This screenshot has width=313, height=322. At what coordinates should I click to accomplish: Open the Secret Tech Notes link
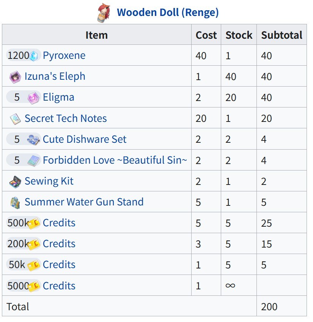click(66, 118)
